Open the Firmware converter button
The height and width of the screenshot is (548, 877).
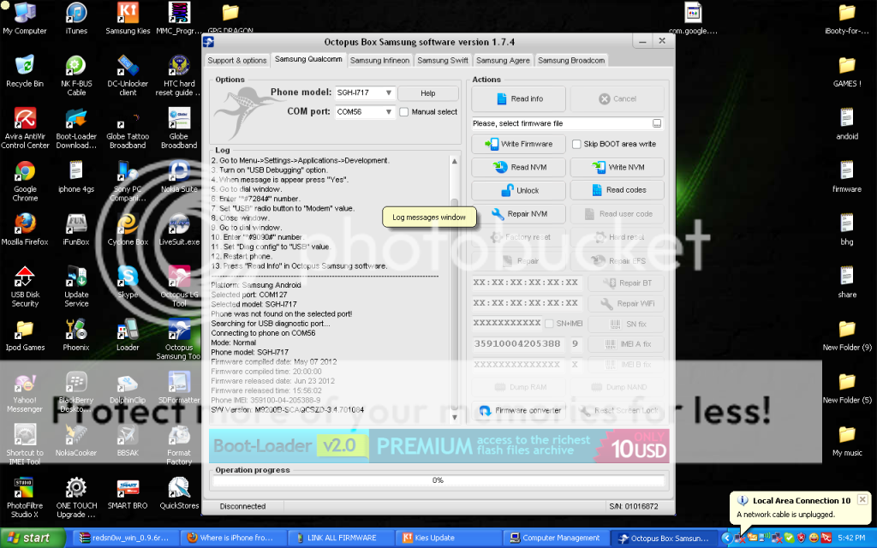point(518,410)
